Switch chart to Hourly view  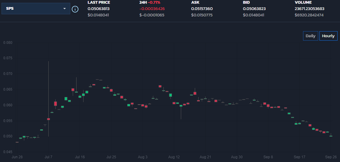(328, 36)
